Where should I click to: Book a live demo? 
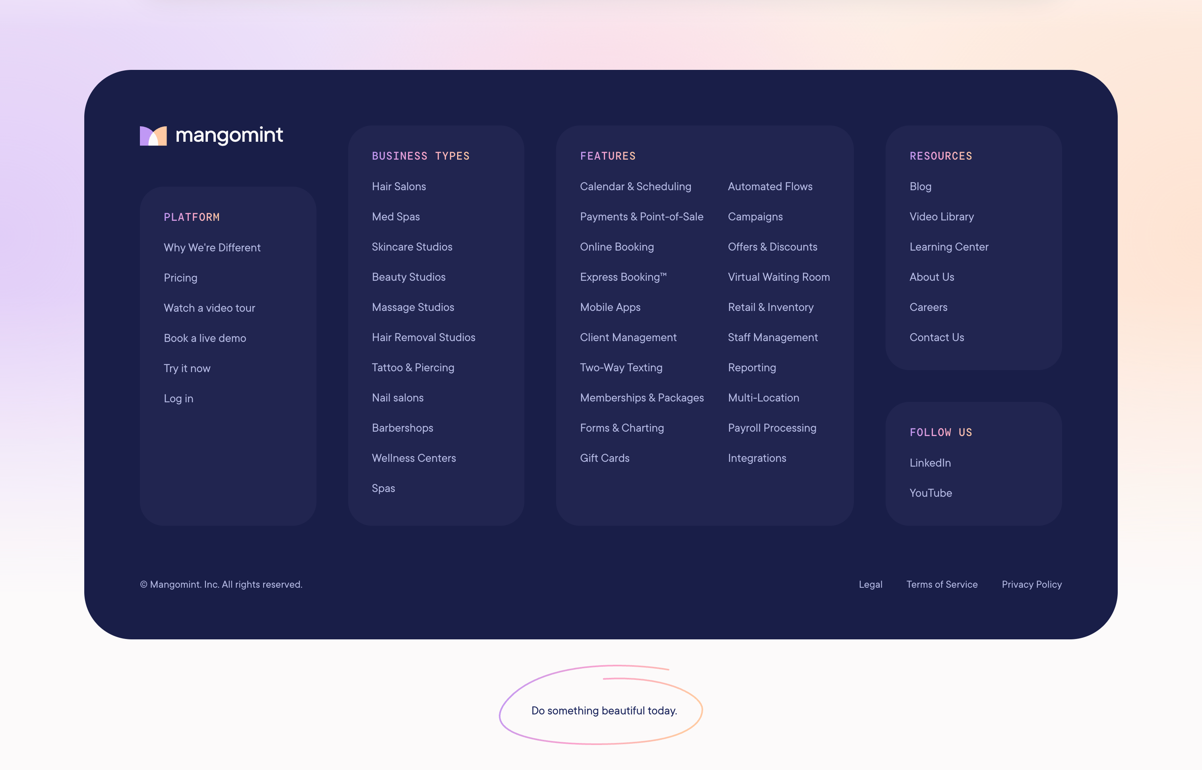205,338
